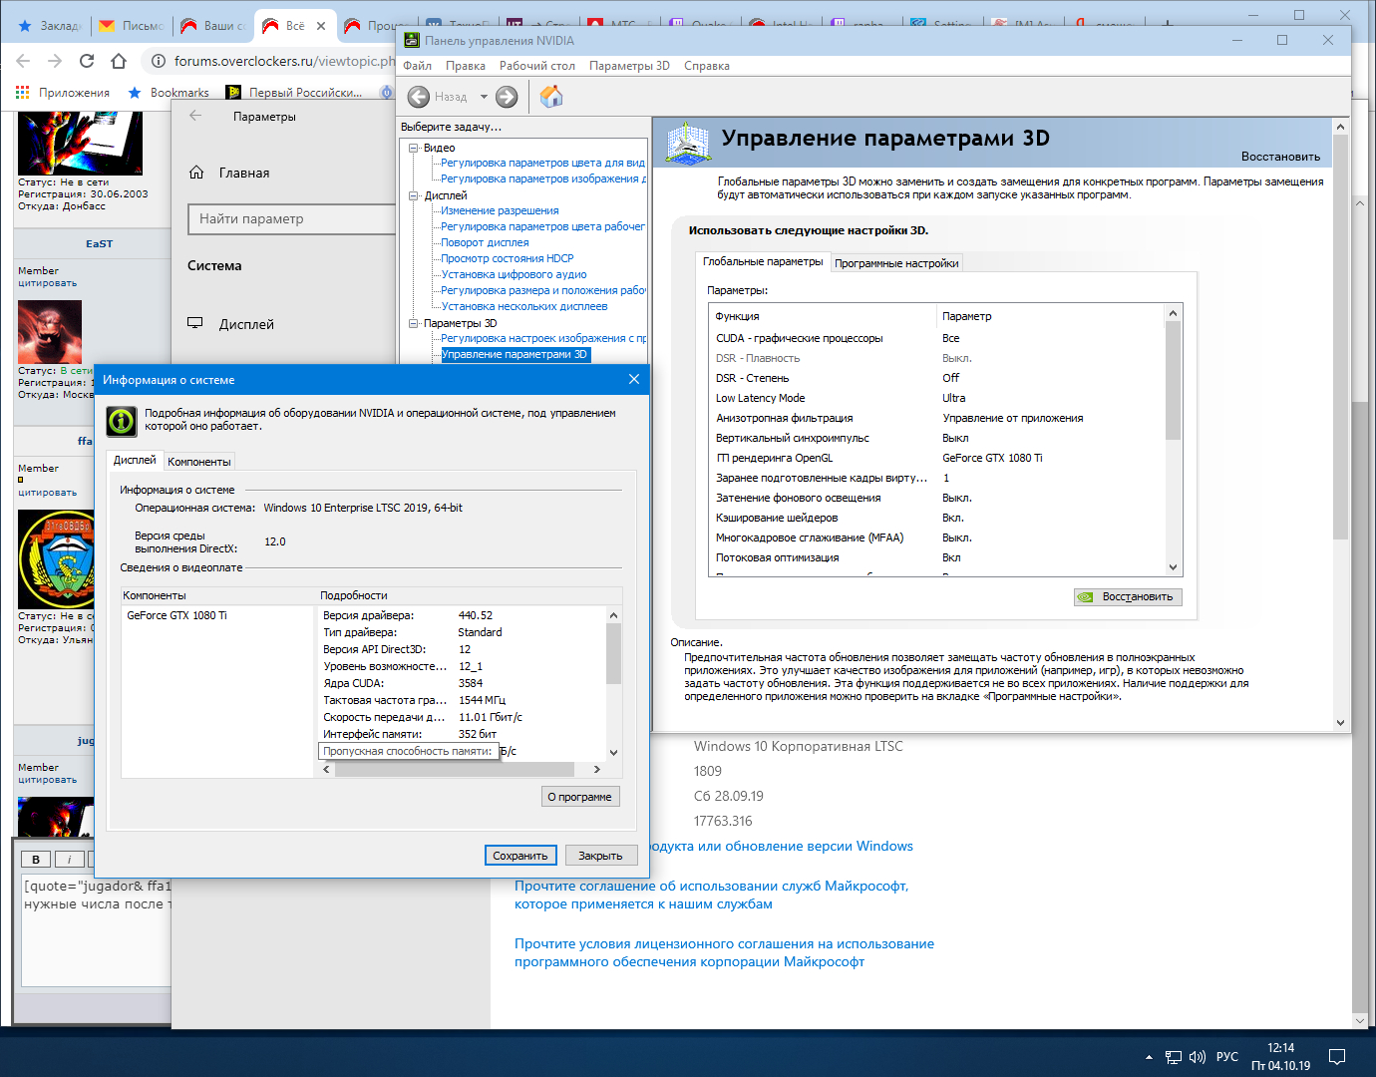Open Установка цифрового аудио task

click(514, 275)
